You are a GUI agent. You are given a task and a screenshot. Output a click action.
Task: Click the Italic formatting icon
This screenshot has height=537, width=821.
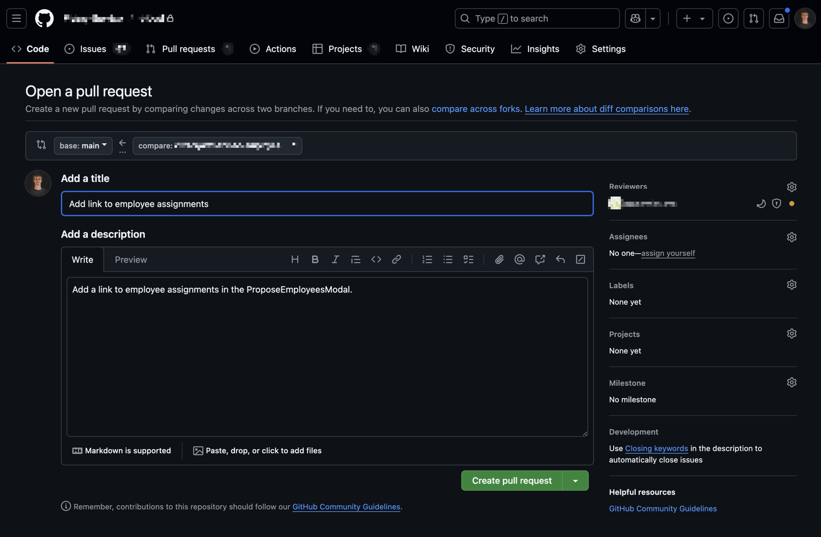(x=335, y=260)
